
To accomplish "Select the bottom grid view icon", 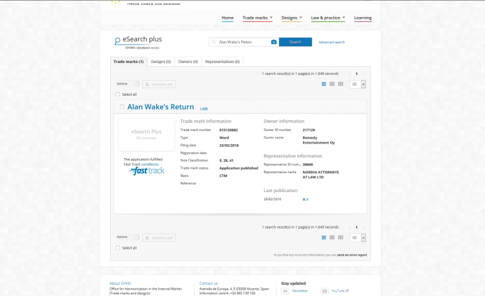I will click(x=341, y=237).
